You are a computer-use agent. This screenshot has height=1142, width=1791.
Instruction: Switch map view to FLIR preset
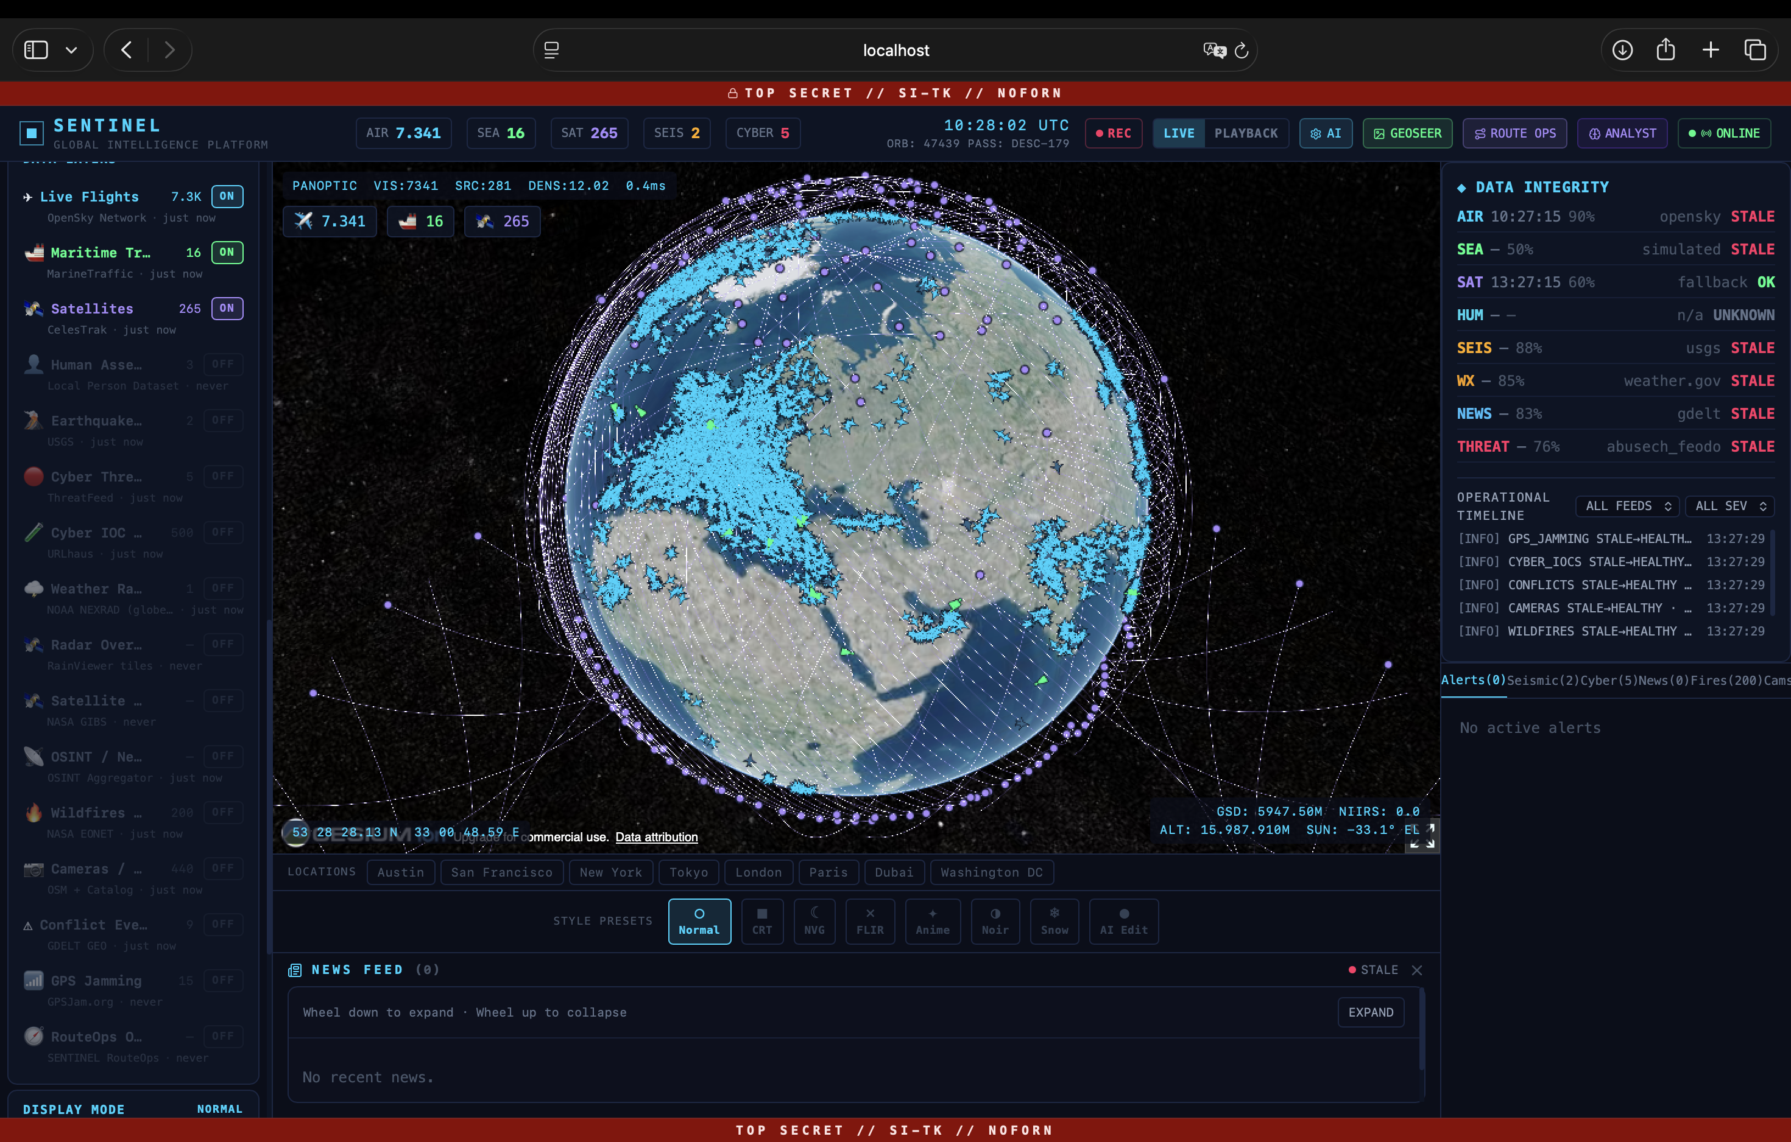point(869,921)
